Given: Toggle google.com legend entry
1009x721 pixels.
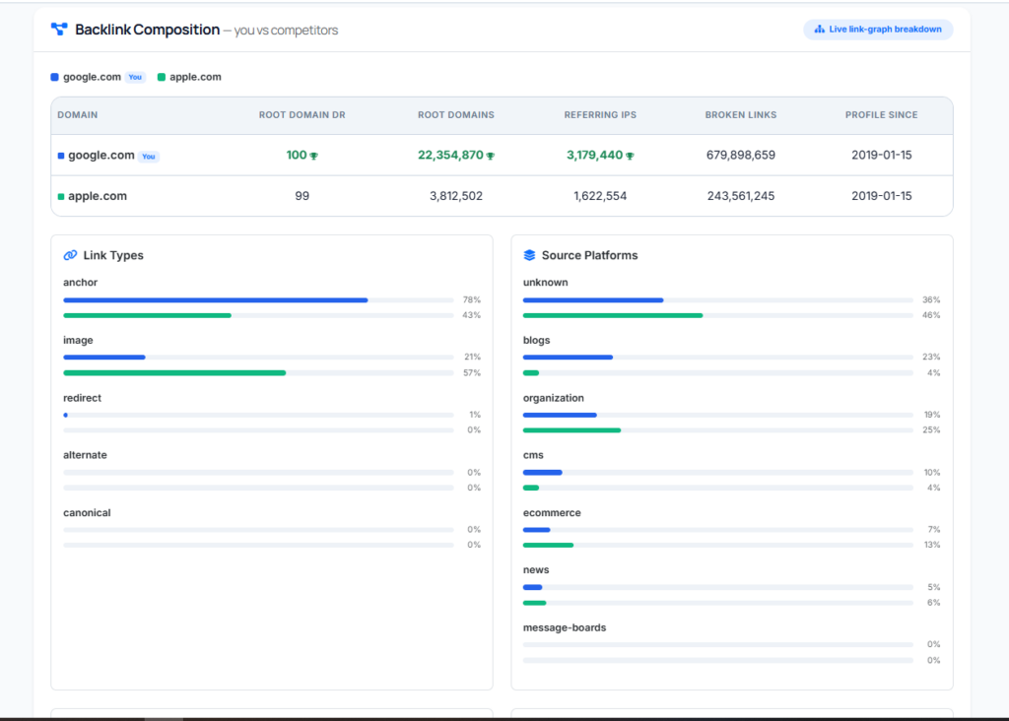Looking at the screenshot, I should tap(98, 77).
